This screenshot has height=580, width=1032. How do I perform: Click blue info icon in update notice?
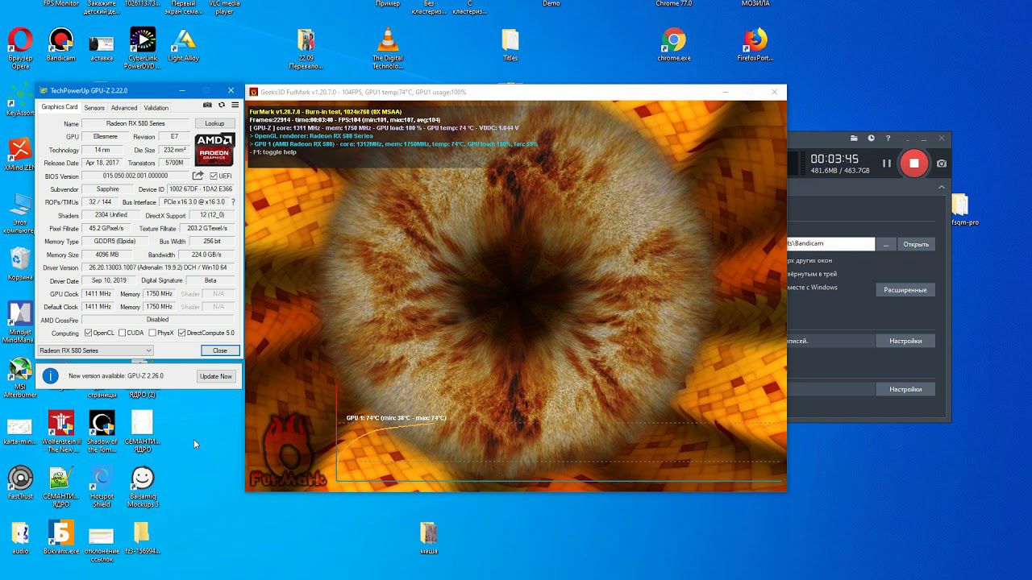click(51, 376)
